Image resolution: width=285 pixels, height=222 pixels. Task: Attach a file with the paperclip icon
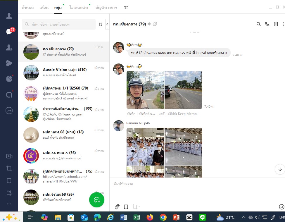tap(117, 207)
